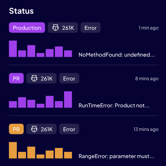This screenshot has width=166, height=166.
Task: Click the bug icon in the Production row
Action: pos(55,27)
